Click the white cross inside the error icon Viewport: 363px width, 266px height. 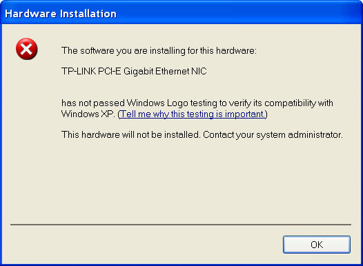[26, 48]
